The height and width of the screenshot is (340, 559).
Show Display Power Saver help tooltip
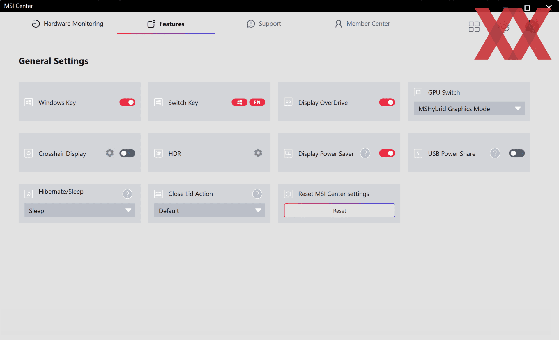[x=365, y=153]
